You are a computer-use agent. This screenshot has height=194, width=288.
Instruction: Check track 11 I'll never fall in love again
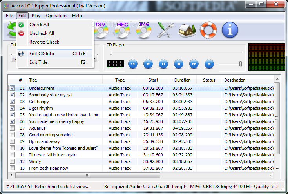(x=12, y=155)
